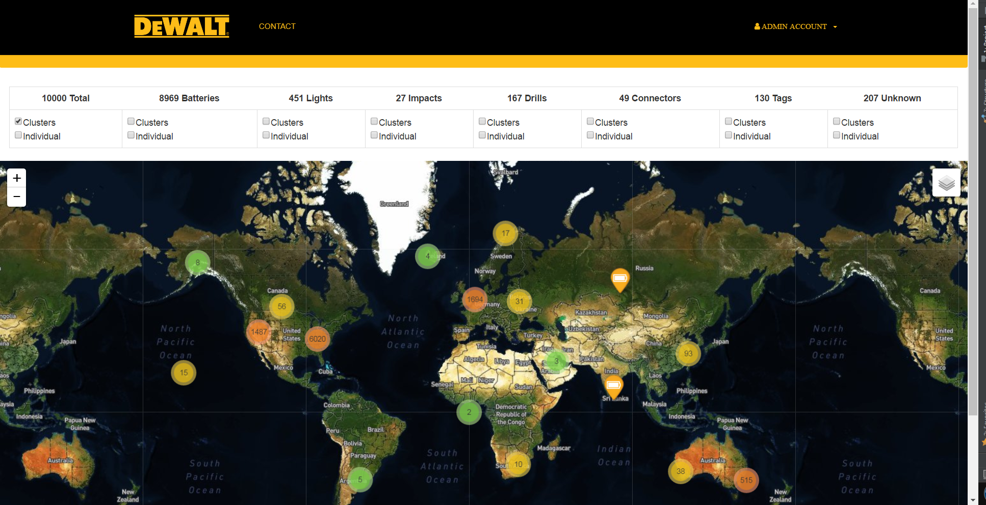
Task: Click the map zoom in plus button
Action: [17, 178]
